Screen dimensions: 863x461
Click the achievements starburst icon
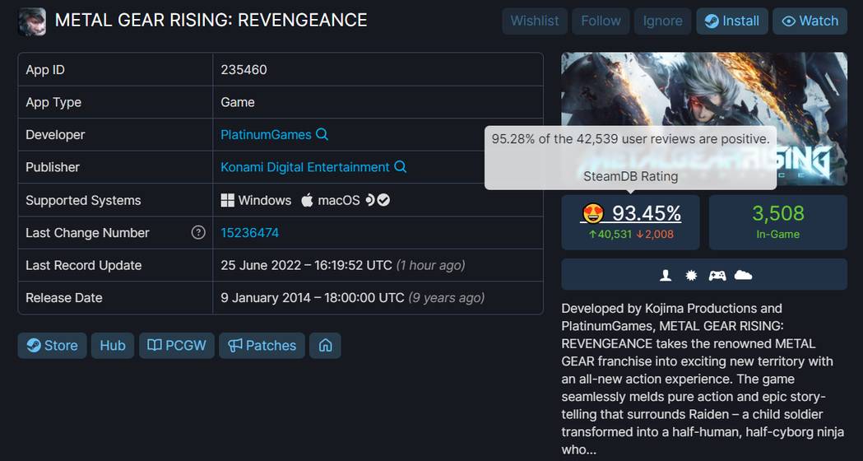[691, 275]
